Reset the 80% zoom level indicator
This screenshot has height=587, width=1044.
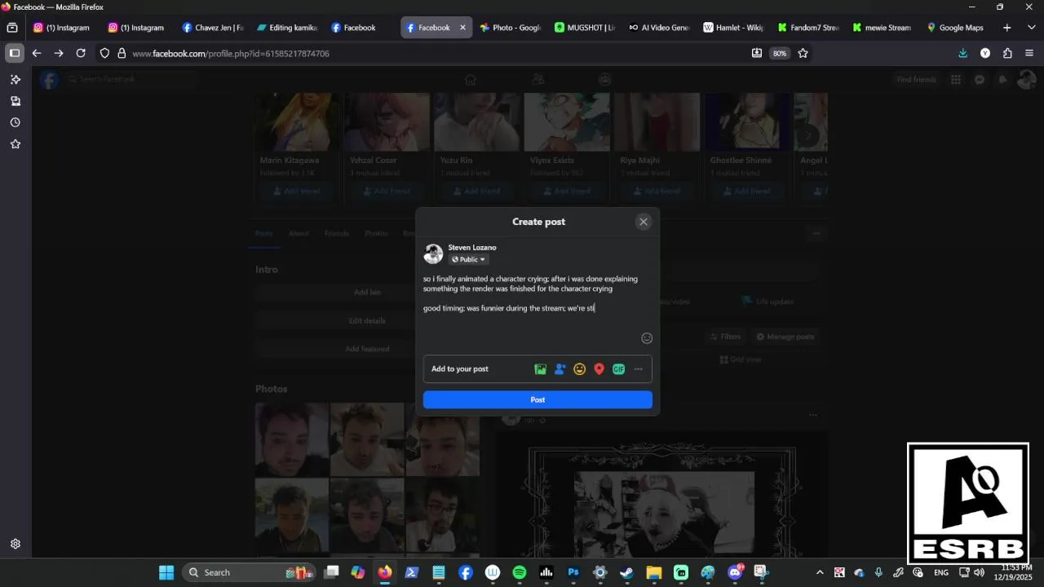(780, 53)
